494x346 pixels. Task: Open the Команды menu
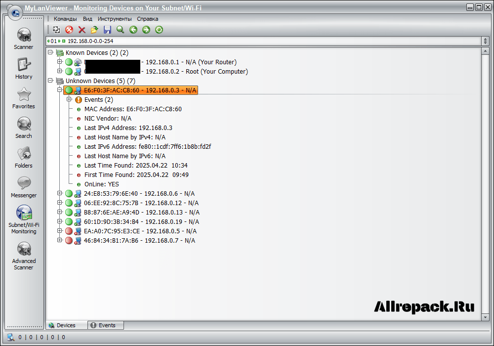[65, 19]
